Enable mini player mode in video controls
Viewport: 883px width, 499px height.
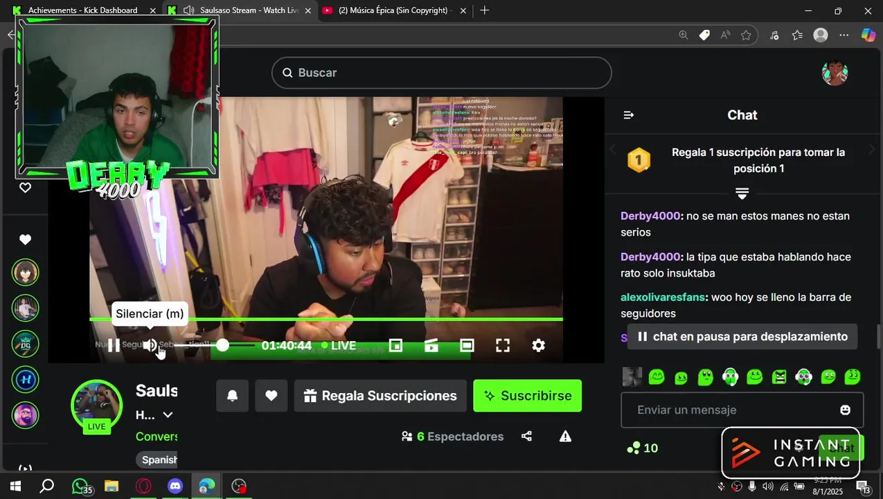point(395,345)
